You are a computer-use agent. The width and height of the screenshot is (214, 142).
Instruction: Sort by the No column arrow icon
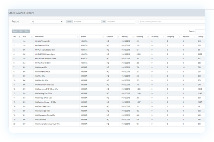click(19, 36)
